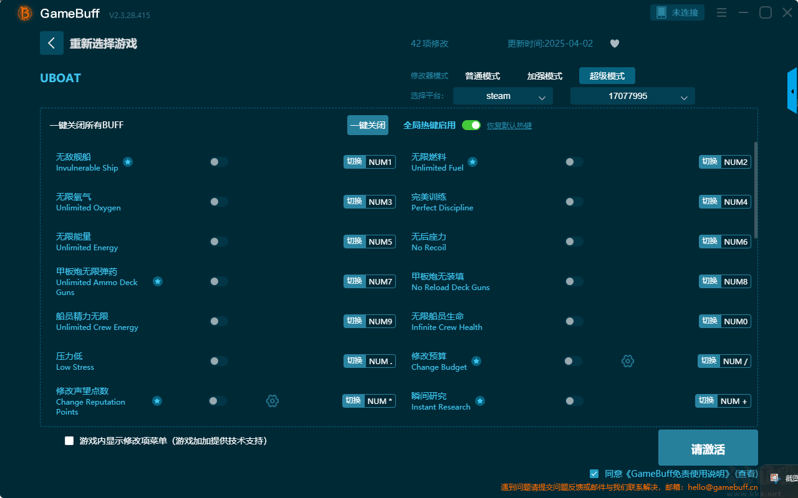Click 未连接 connection button
This screenshot has width=798, height=498.
[678, 12]
